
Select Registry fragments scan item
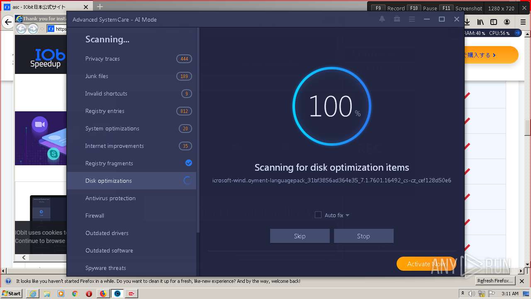click(132, 163)
